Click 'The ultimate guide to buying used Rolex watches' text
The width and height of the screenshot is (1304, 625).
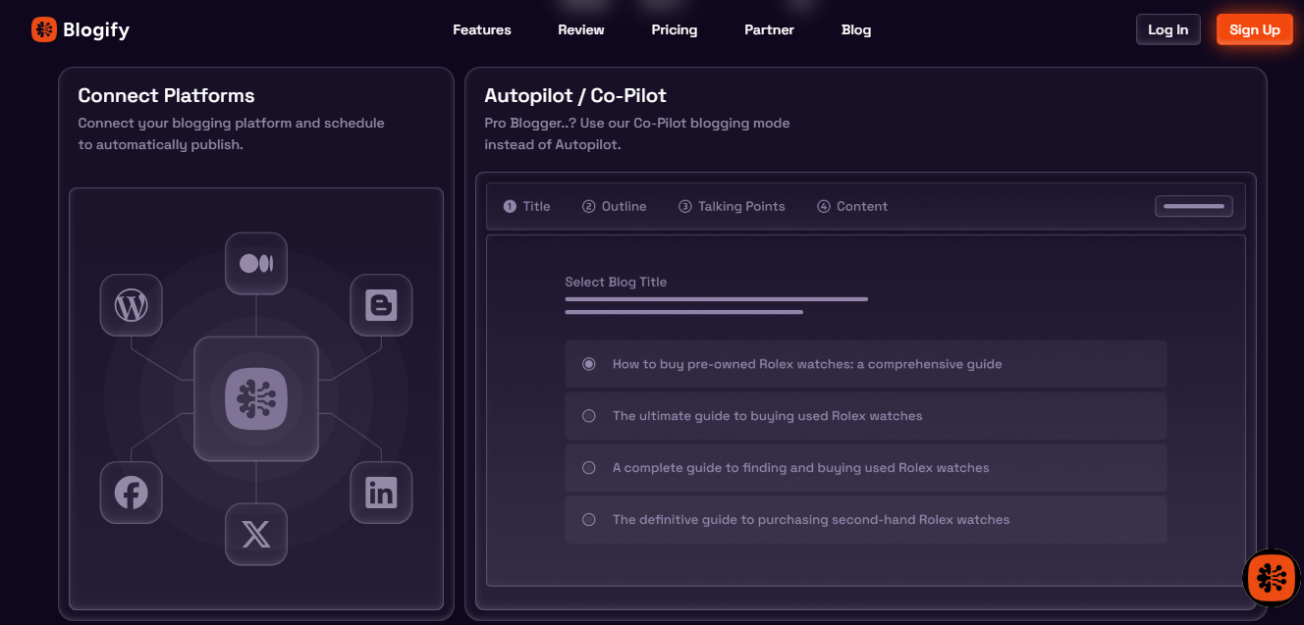(768, 416)
